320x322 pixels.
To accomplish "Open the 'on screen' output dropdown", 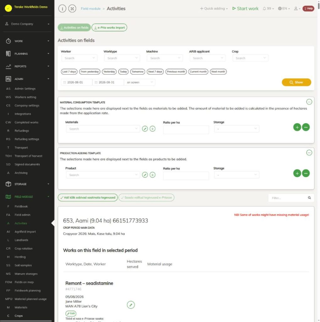I will tap(139, 82).
